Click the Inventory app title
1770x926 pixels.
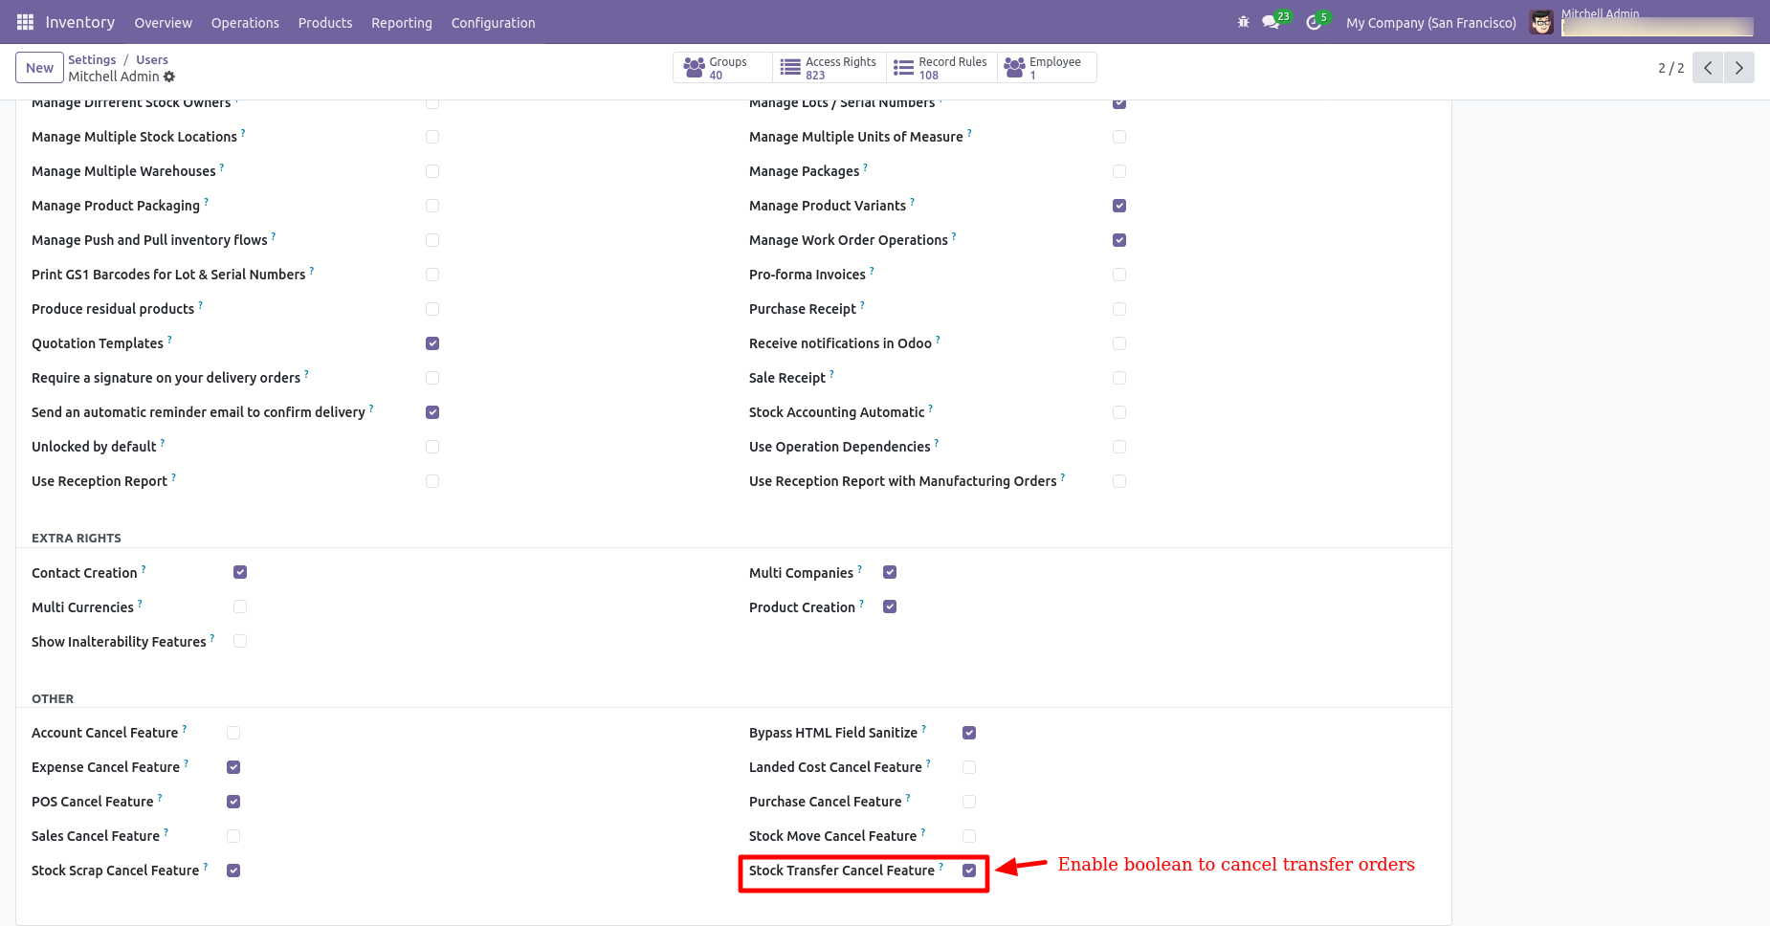(80, 22)
